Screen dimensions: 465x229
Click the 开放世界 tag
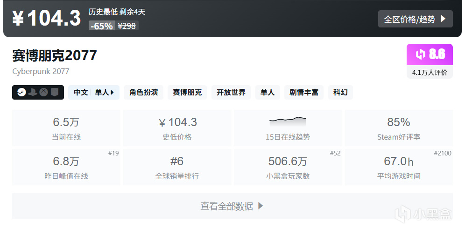(x=231, y=93)
